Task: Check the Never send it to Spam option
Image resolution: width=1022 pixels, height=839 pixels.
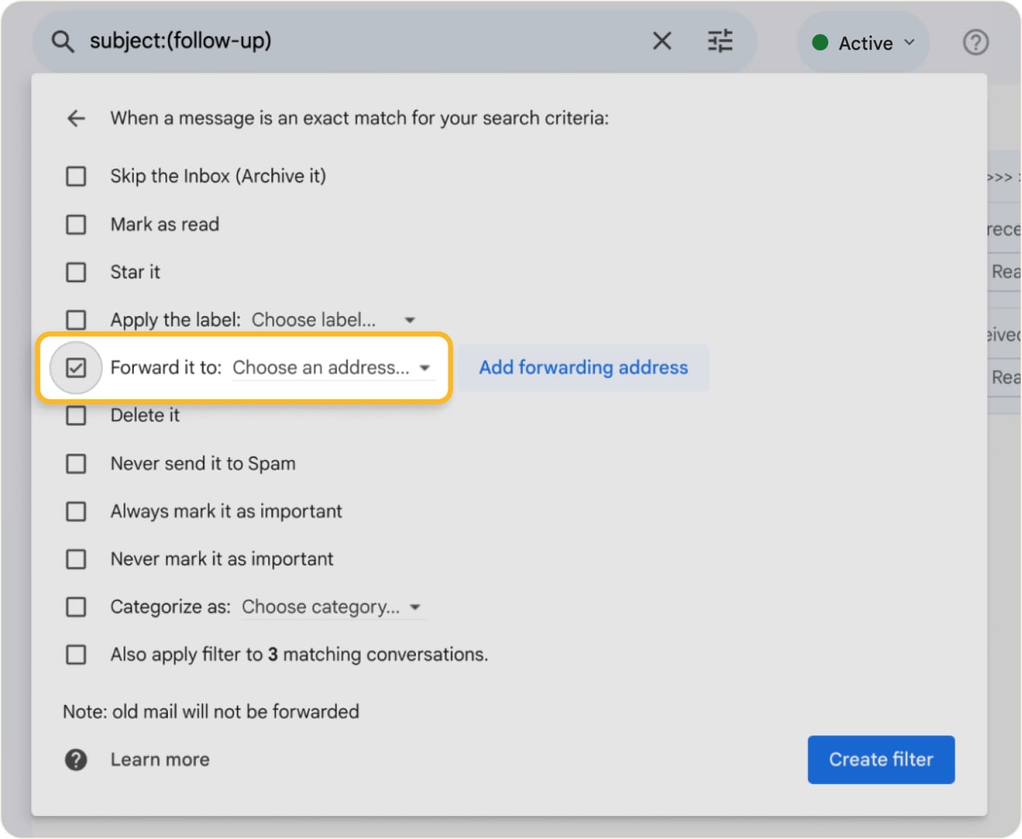Action: [x=76, y=463]
